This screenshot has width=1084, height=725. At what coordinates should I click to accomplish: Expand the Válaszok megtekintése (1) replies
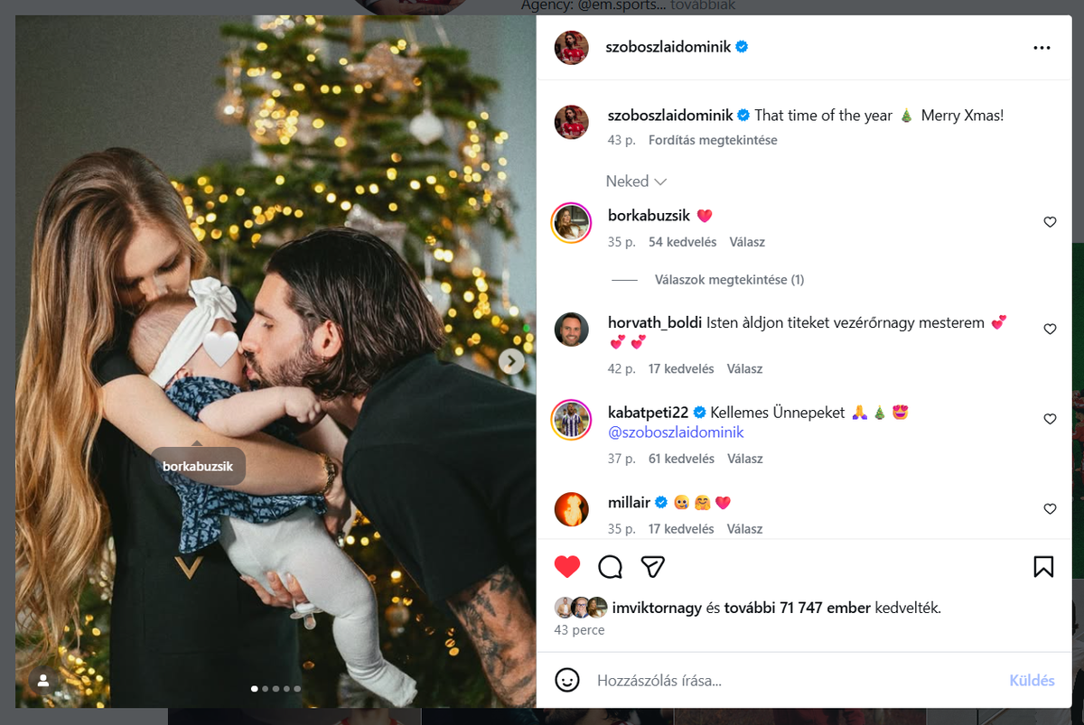tap(729, 280)
